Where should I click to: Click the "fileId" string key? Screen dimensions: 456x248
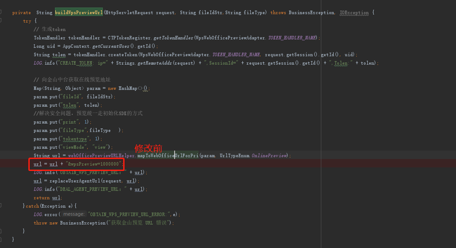(x=70, y=97)
